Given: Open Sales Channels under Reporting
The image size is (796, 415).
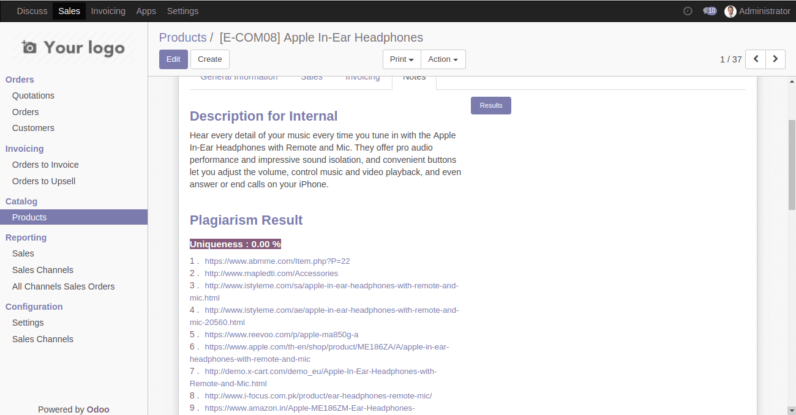Looking at the screenshot, I should pyautogui.click(x=42, y=270).
